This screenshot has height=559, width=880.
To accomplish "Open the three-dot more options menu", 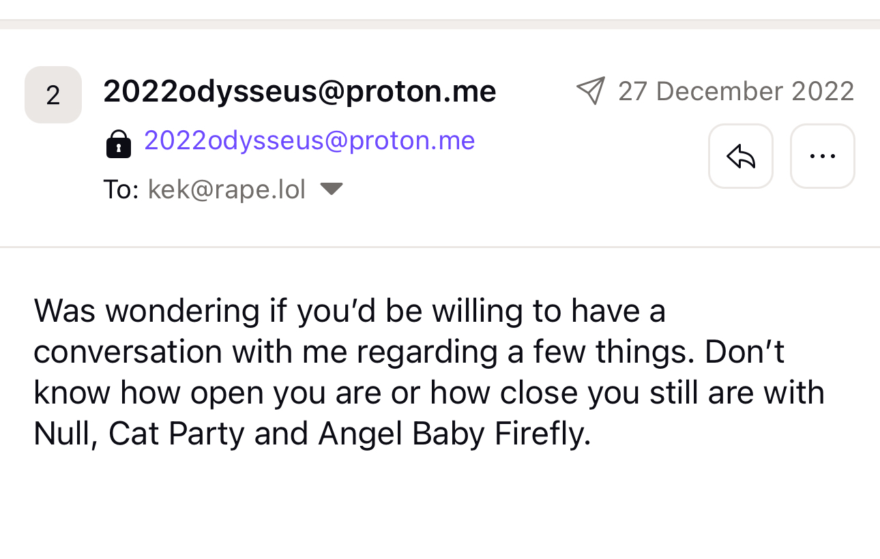I will (822, 156).
